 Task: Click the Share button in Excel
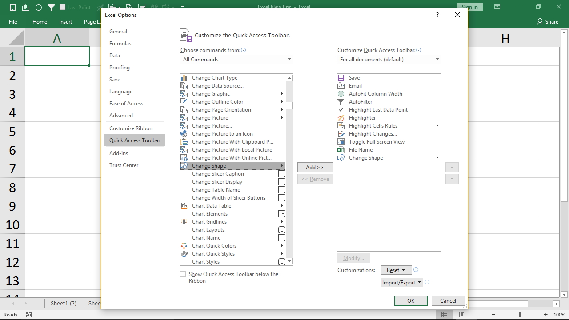point(548,21)
